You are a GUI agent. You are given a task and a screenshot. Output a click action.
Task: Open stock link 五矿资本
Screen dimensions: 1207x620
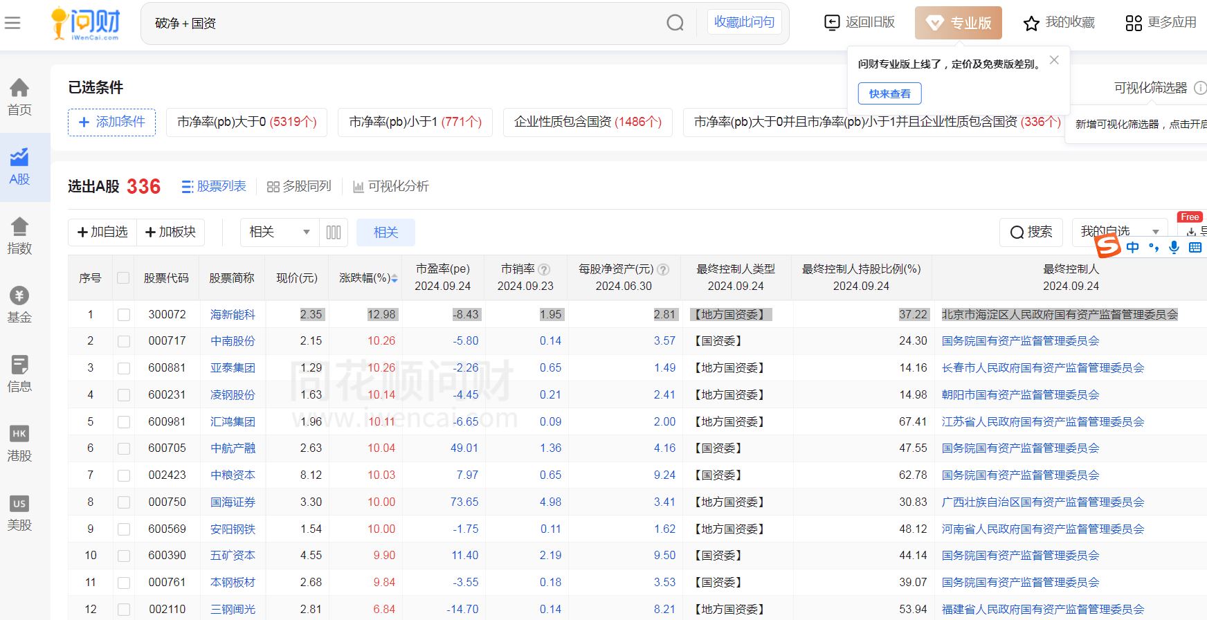point(233,556)
